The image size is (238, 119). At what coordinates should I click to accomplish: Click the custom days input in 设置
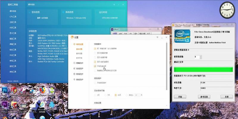137,95
